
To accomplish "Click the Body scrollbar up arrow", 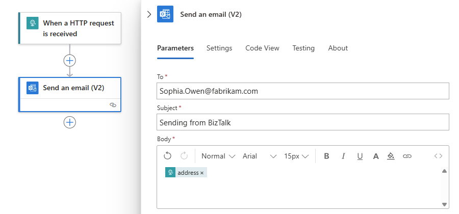I will (444, 171).
